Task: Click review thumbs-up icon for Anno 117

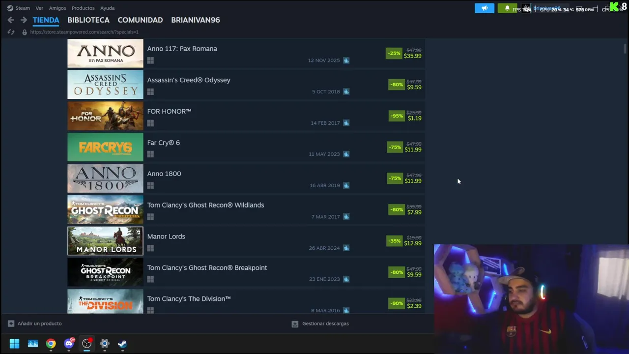Action: click(346, 60)
